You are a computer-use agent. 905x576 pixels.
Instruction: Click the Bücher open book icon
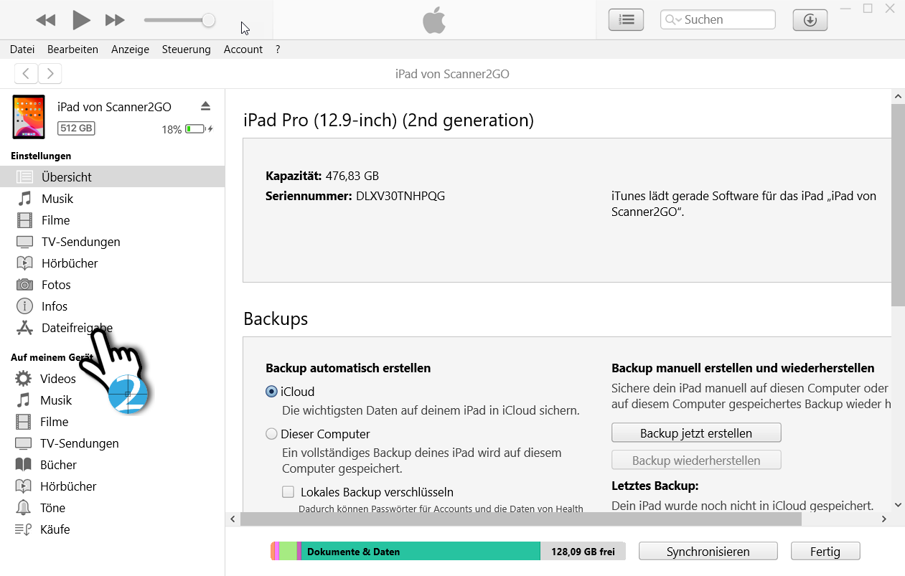[24, 465]
